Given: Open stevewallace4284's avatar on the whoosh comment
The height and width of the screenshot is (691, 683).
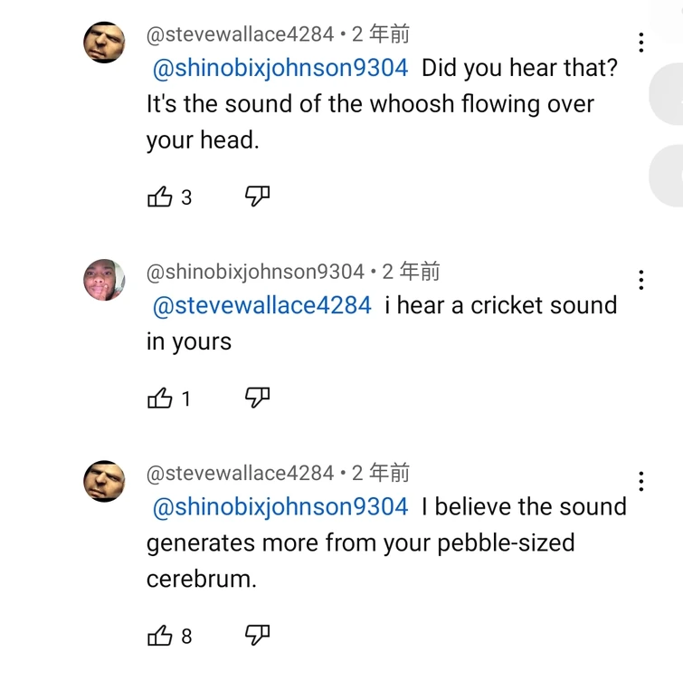Looking at the screenshot, I should 104,43.
